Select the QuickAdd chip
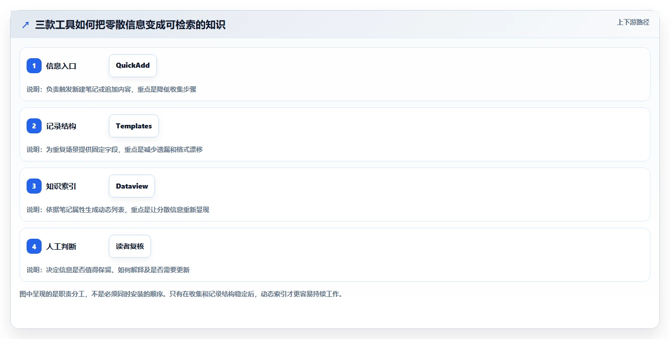The width and height of the screenshot is (670, 339). tap(133, 66)
